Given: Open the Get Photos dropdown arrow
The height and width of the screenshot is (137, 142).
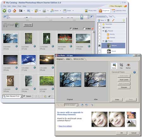Looking at the screenshot, I should [x=24, y=11].
